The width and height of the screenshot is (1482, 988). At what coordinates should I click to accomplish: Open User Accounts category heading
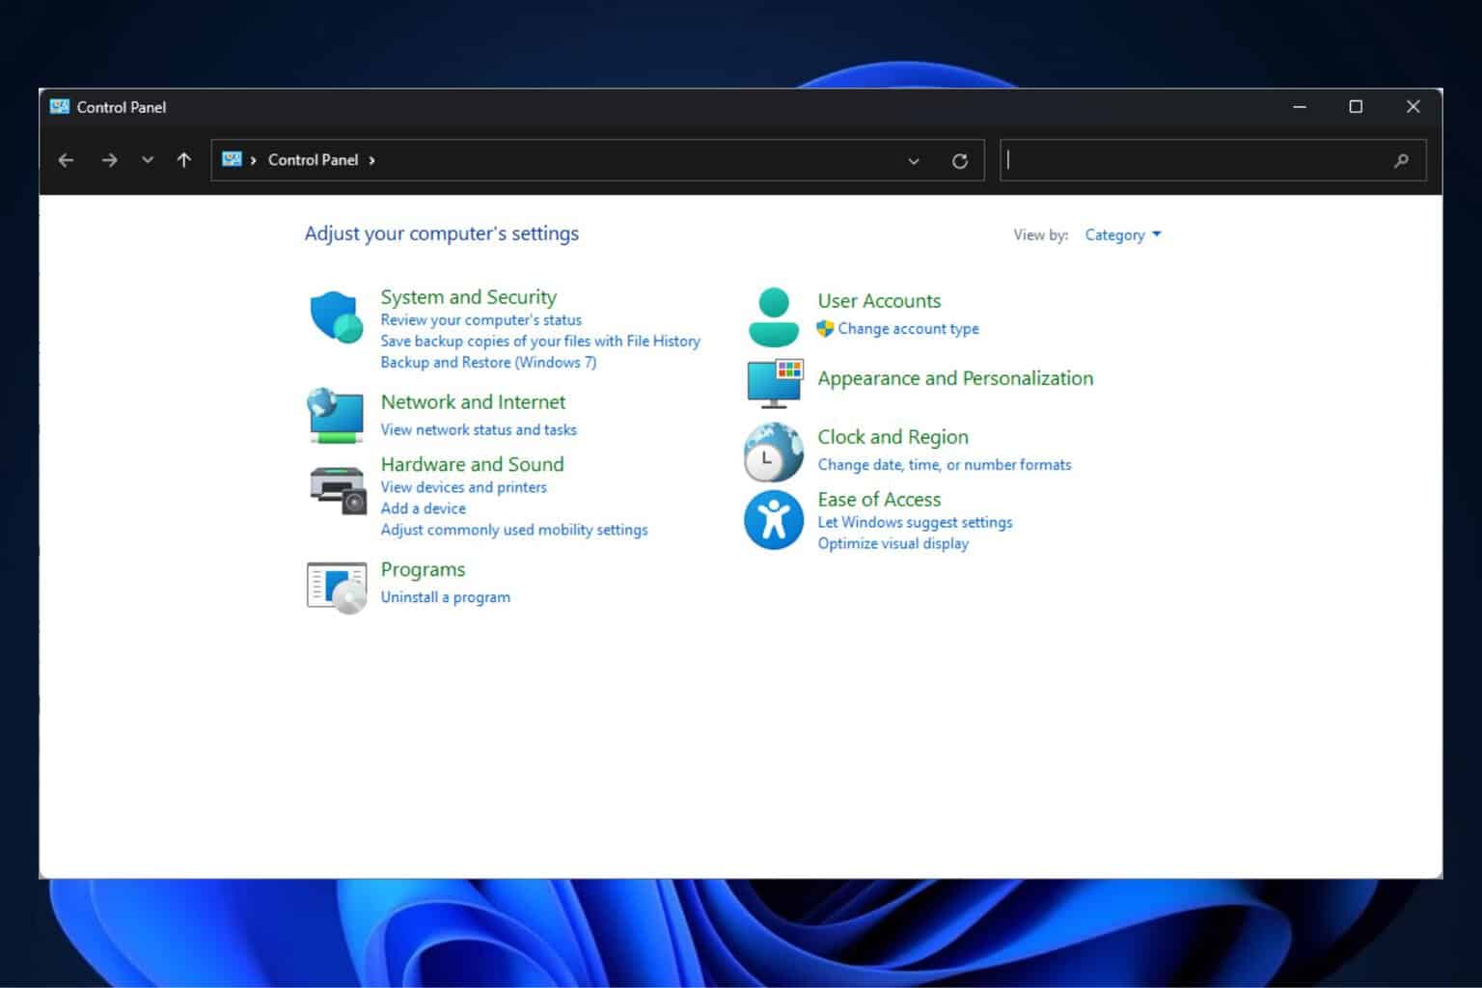tap(879, 301)
